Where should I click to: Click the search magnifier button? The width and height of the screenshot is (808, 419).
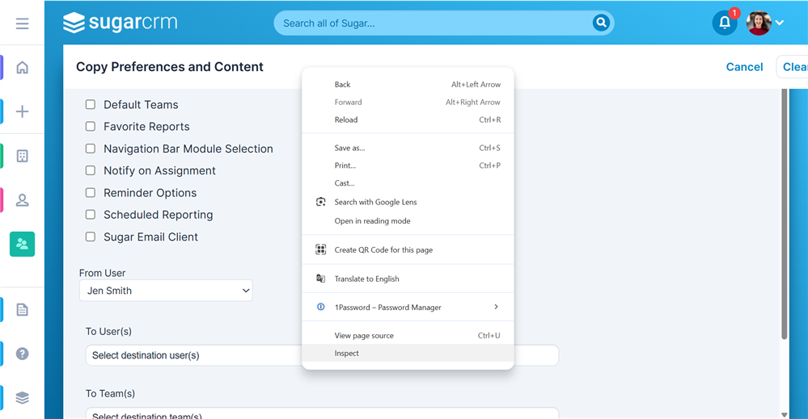601,23
